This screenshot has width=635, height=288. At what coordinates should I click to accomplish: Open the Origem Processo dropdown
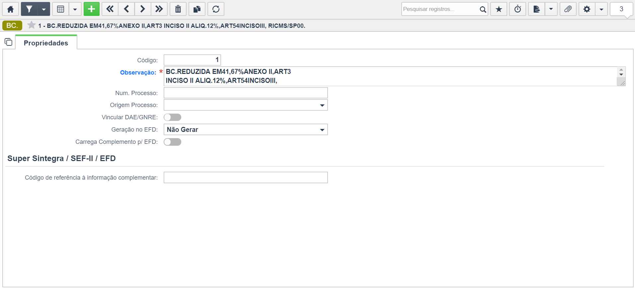pos(246,105)
